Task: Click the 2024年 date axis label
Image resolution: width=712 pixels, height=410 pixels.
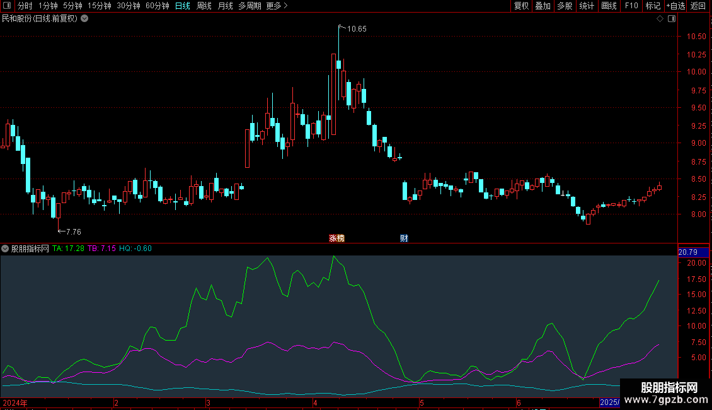Action: tap(15, 402)
